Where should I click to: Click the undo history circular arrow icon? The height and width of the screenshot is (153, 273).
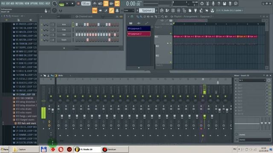pyautogui.click(x=202, y=3)
